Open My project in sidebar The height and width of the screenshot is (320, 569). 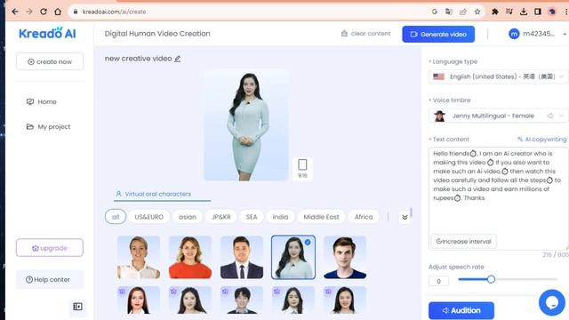[x=48, y=126]
